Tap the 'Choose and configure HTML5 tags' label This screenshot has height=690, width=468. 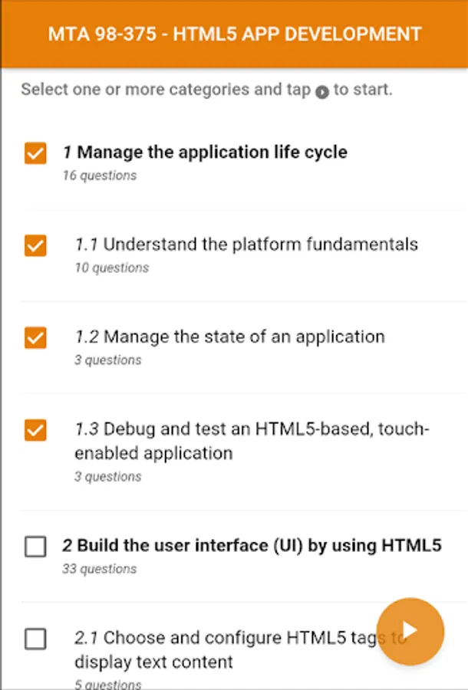tap(230, 649)
